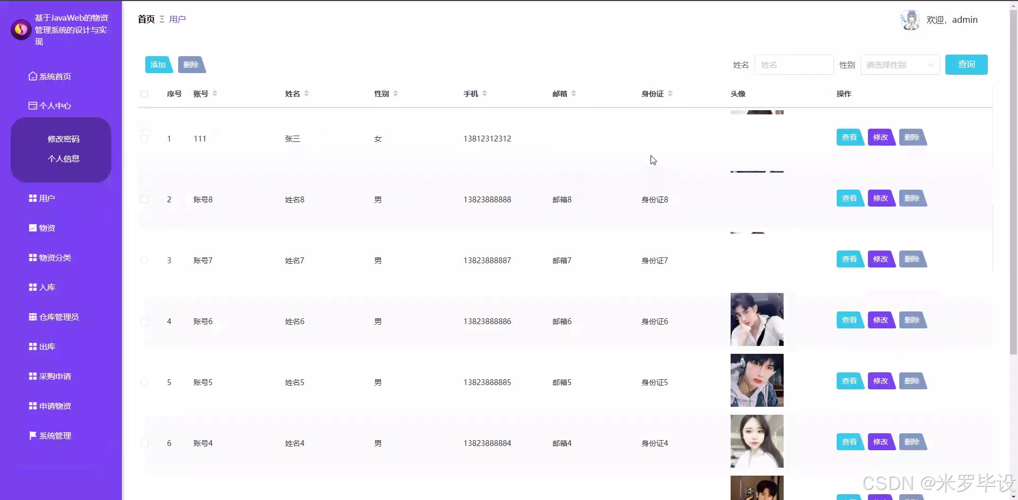Click 首页 breadcrumb link
Image resolution: width=1018 pixels, height=500 pixels.
pyautogui.click(x=146, y=19)
